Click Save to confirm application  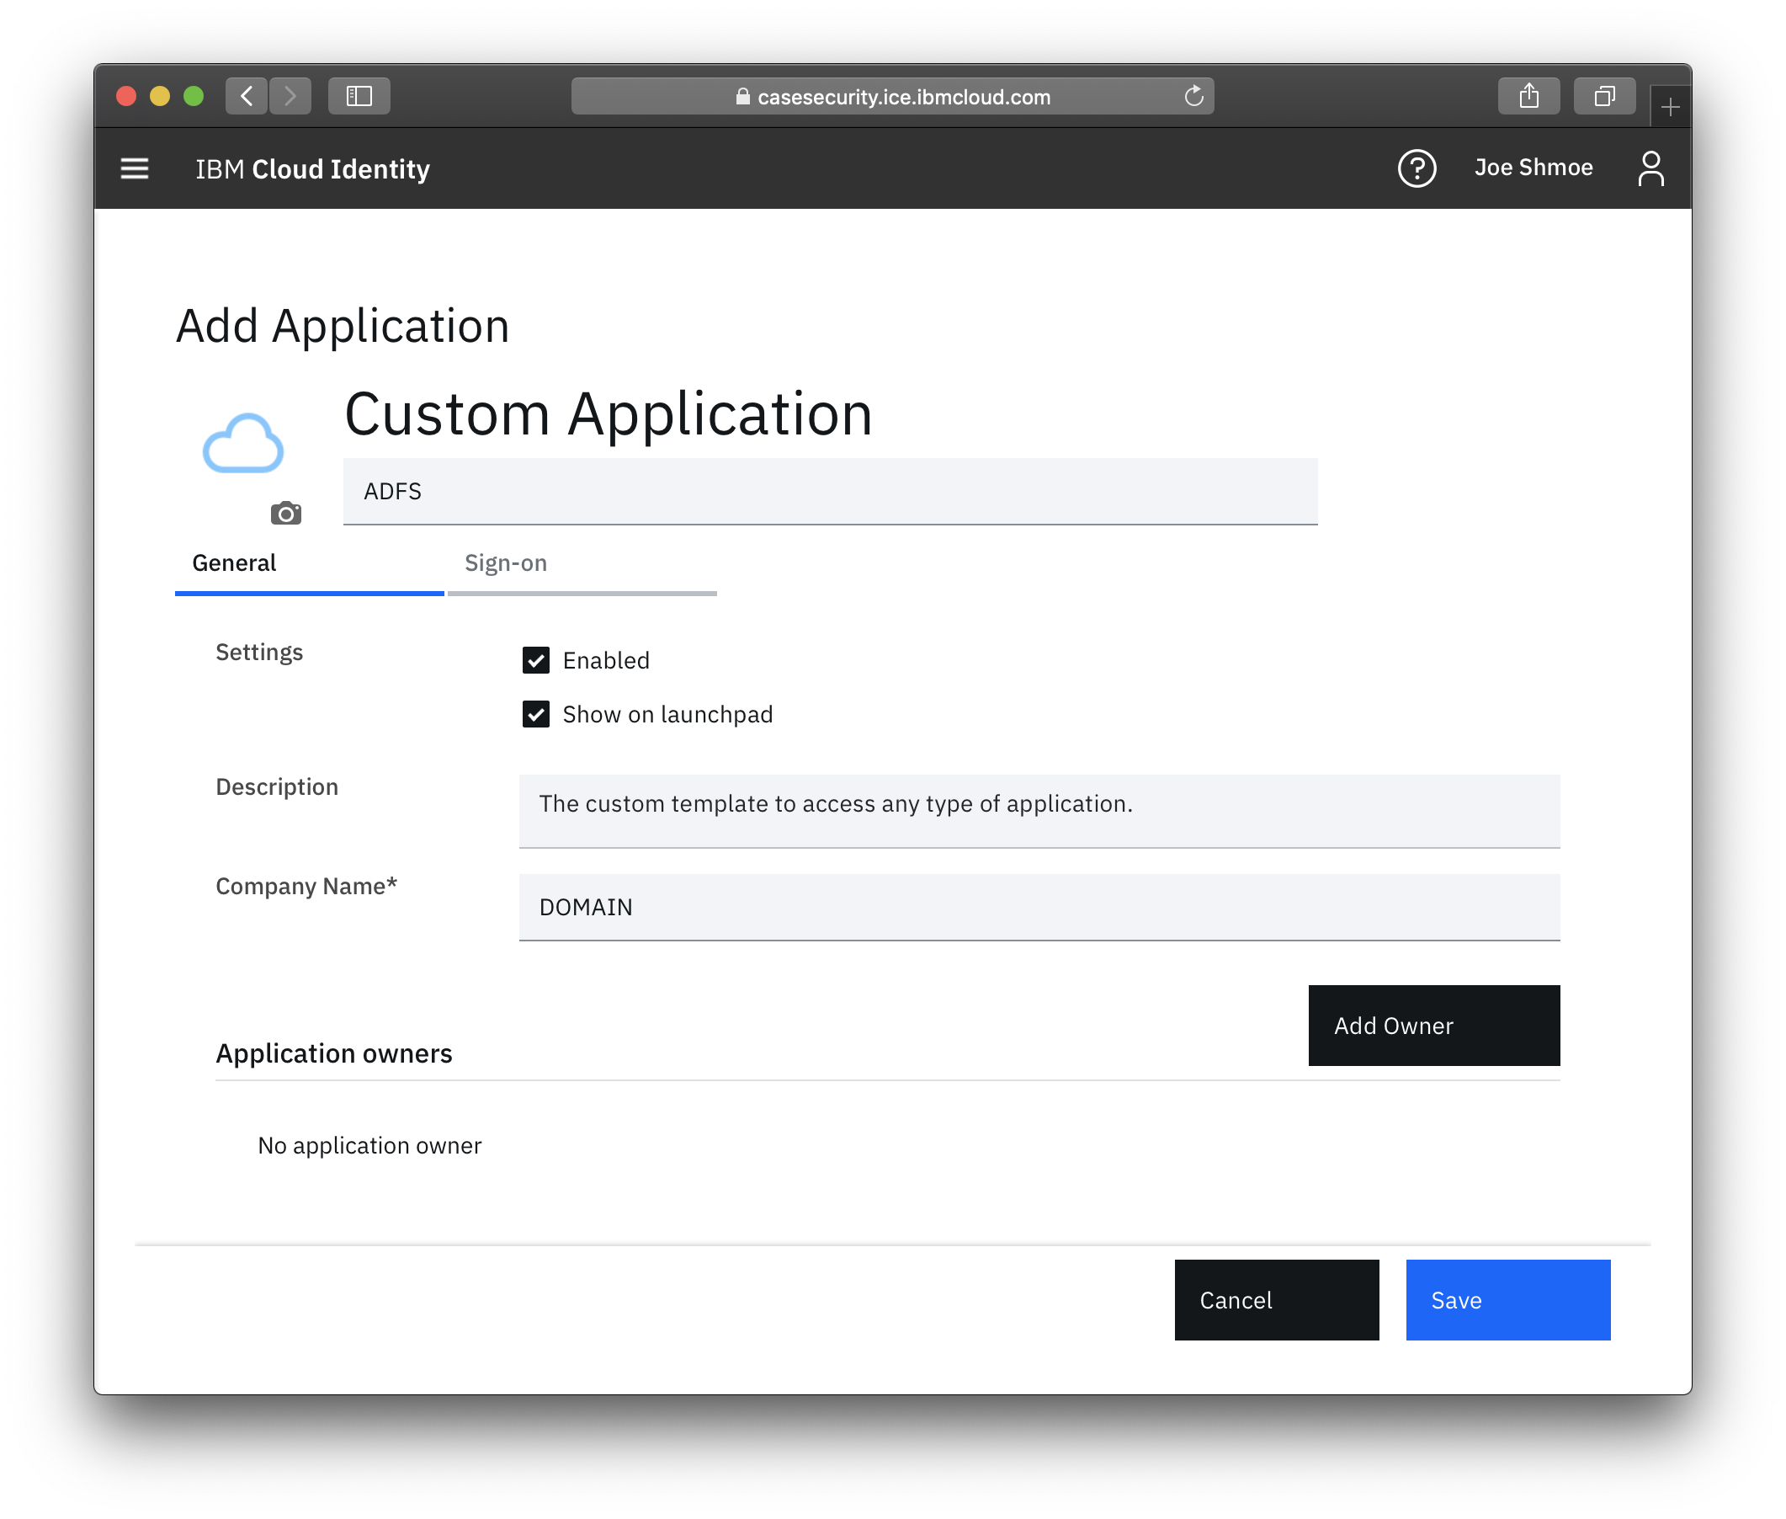pyautogui.click(x=1506, y=1299)
